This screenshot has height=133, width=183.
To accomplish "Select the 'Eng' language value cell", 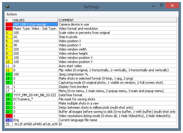I will click(x=35, y=120).
